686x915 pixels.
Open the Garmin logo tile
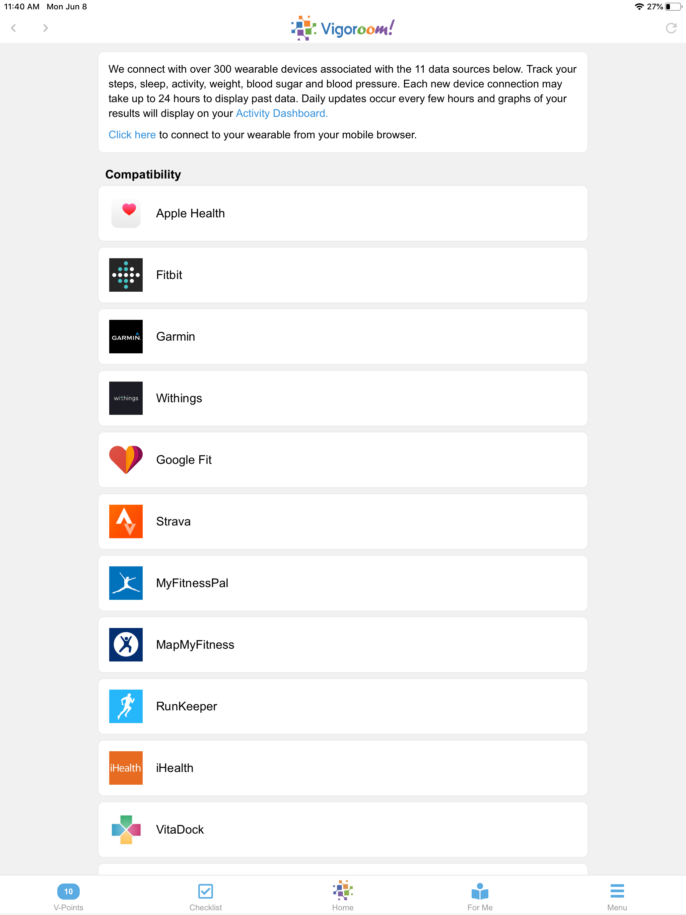click(x=126, y=336)
